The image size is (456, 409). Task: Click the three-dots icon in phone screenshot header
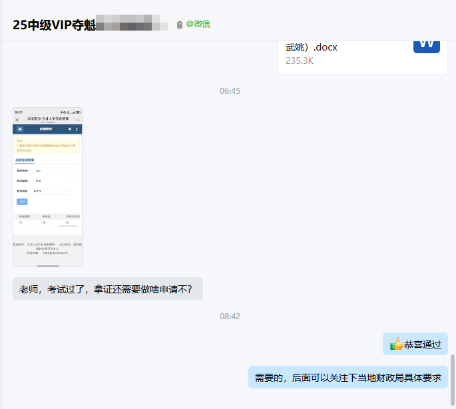[x=77, y=120]
